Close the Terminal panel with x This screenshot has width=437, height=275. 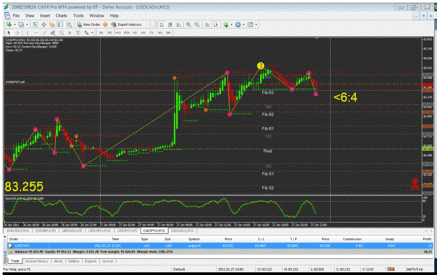5,237
